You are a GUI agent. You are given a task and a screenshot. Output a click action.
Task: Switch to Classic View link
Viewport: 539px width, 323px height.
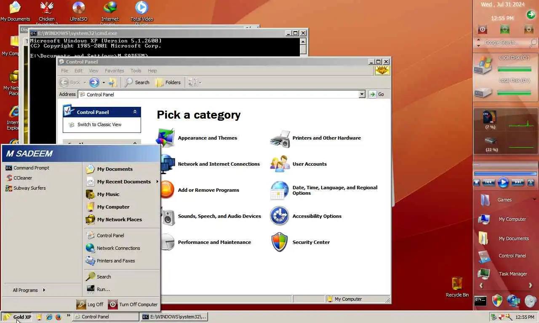(x=99, y=124)
